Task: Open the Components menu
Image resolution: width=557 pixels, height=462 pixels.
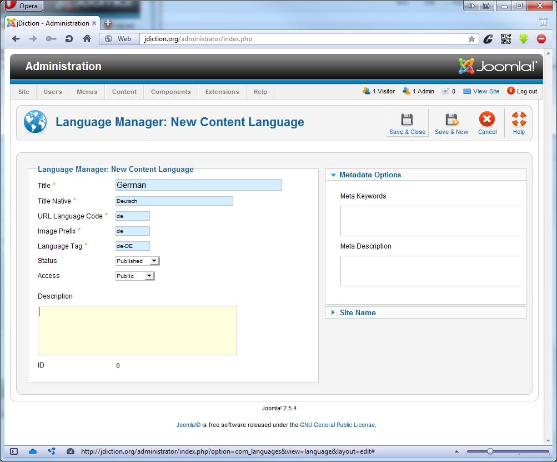Action: pos(170,92)
